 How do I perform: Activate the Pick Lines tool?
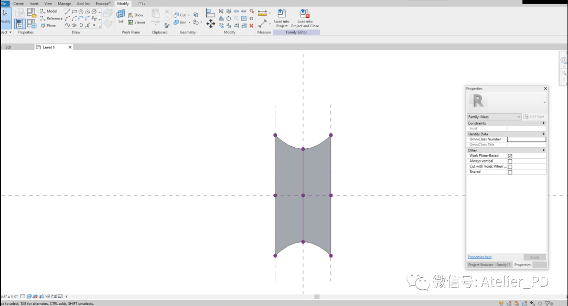coord(87,25)
